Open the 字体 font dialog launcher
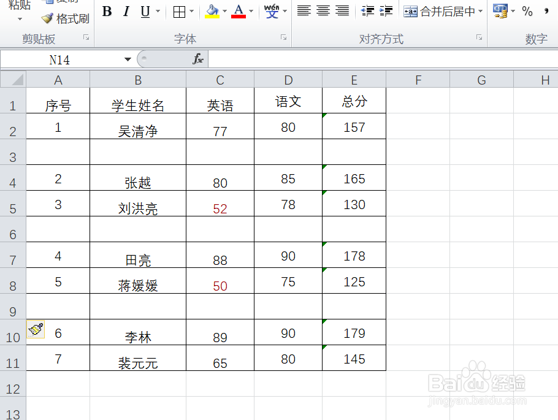This screenshot has width=558, height=420. click(283, 37)
